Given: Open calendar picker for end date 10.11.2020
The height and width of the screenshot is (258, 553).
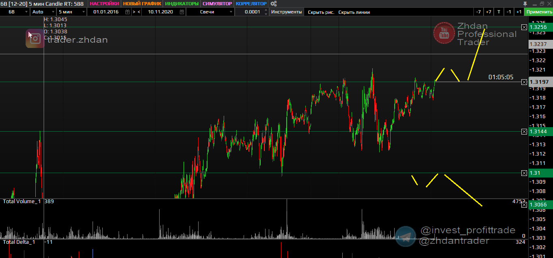Looking at the screenshot, I should pyautogui.click(x=181, y=12).
